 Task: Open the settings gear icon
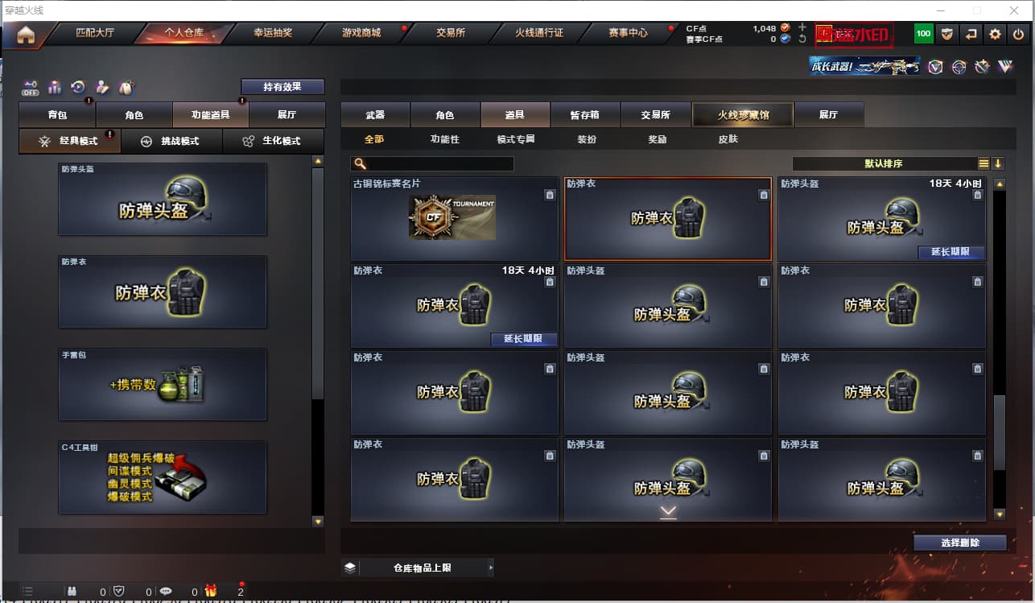pyautogui.click(x=996, y=34)
